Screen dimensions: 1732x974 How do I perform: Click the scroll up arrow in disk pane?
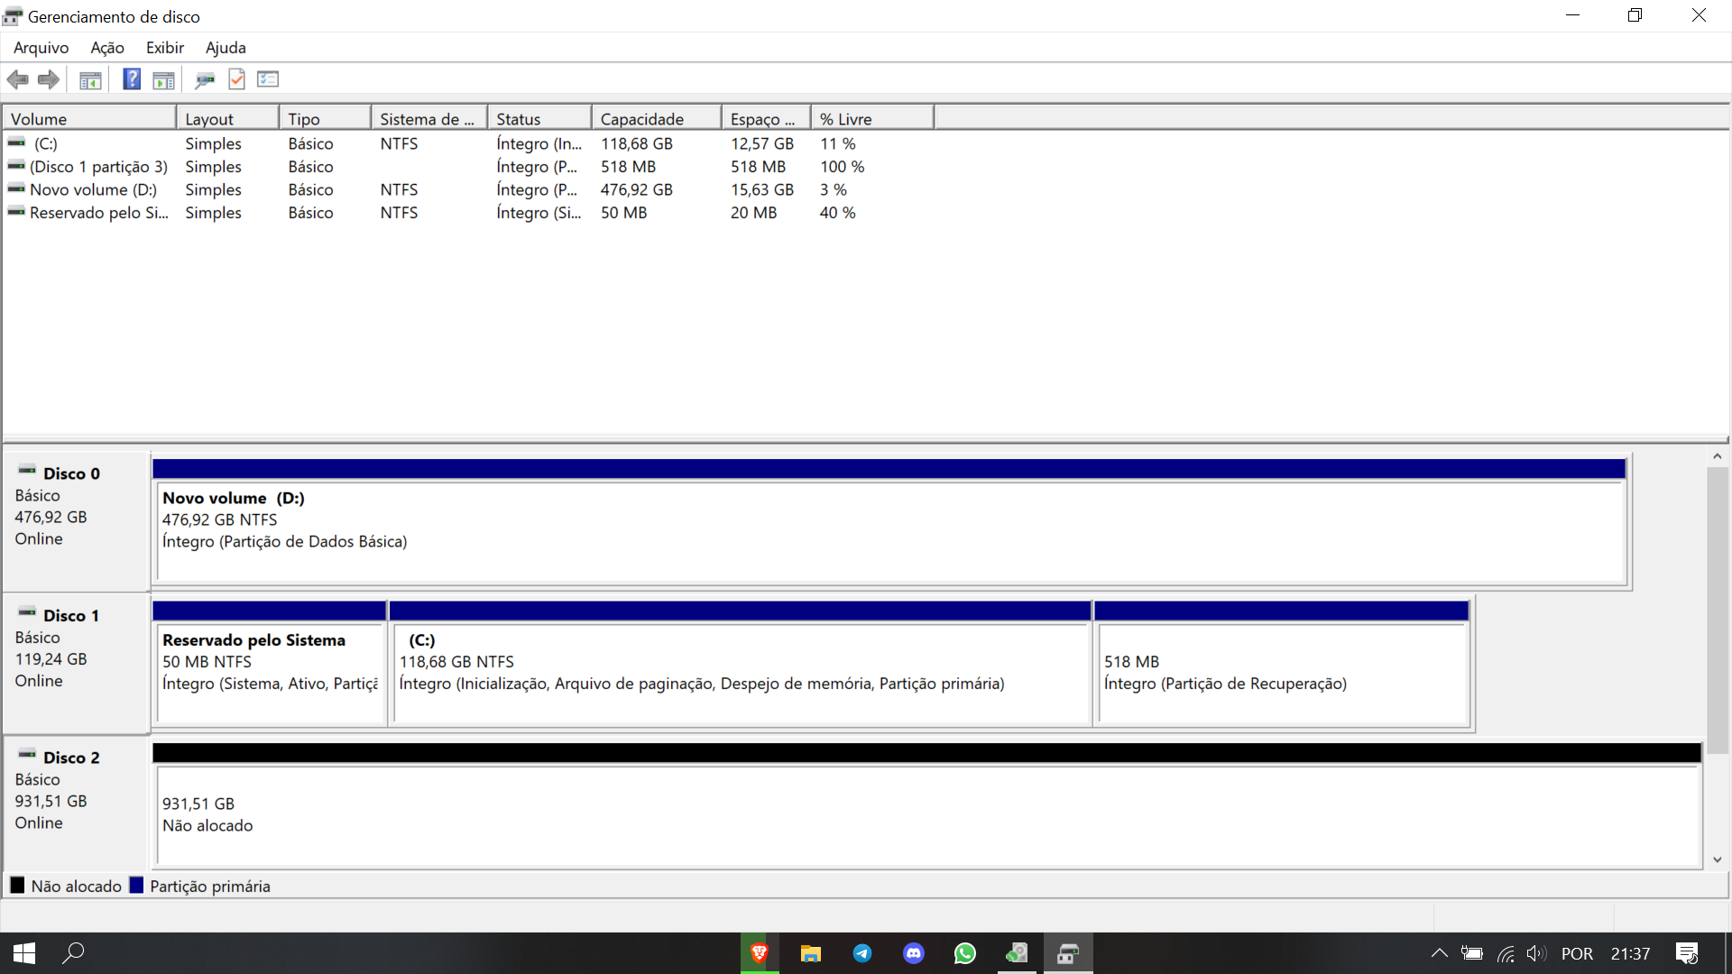(x=1717, y=456)
